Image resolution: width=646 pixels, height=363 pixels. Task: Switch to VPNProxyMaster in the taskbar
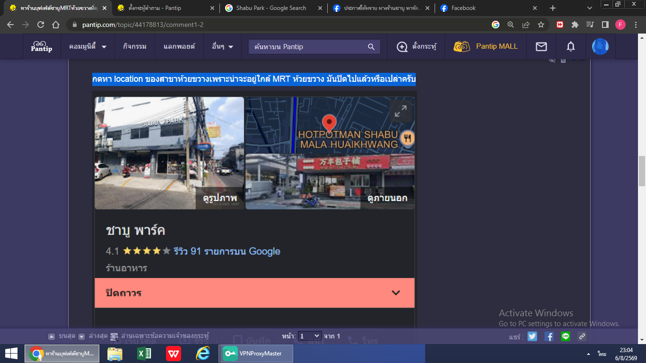pos(256,354)
